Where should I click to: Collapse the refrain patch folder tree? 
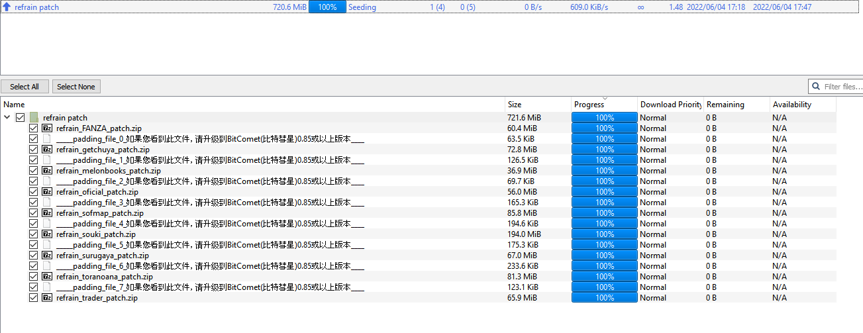[7, 118]
